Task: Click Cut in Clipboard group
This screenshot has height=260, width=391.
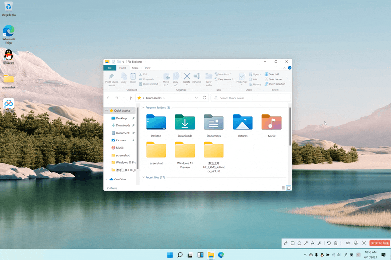Action: click(143, 74)
